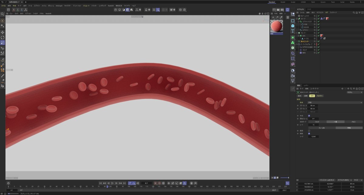The width and height of the screenshot is (364, 195).
Task: Collapse the SDS tree node
Action: click(x=298, y=36)
